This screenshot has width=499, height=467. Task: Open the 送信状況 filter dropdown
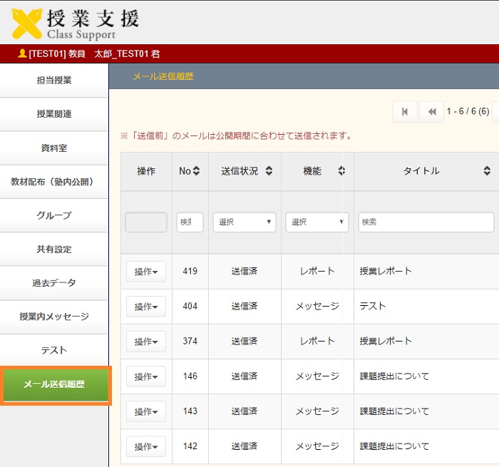coord(245,222)
